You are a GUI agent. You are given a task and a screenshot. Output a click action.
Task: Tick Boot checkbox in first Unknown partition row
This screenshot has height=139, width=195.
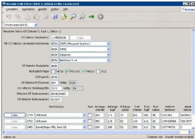(x=90, y=115)
